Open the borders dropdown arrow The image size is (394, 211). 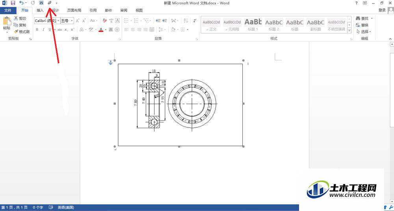point(188,30)
